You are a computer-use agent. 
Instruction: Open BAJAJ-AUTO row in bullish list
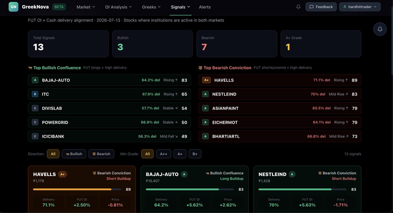[x=109, y=80]
